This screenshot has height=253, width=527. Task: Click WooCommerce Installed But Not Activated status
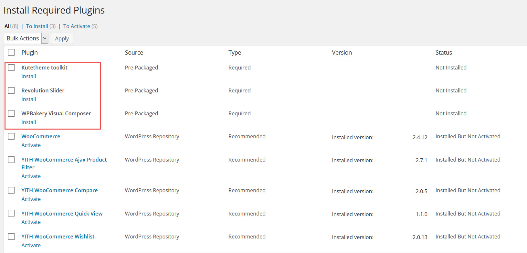pos(468,136)
